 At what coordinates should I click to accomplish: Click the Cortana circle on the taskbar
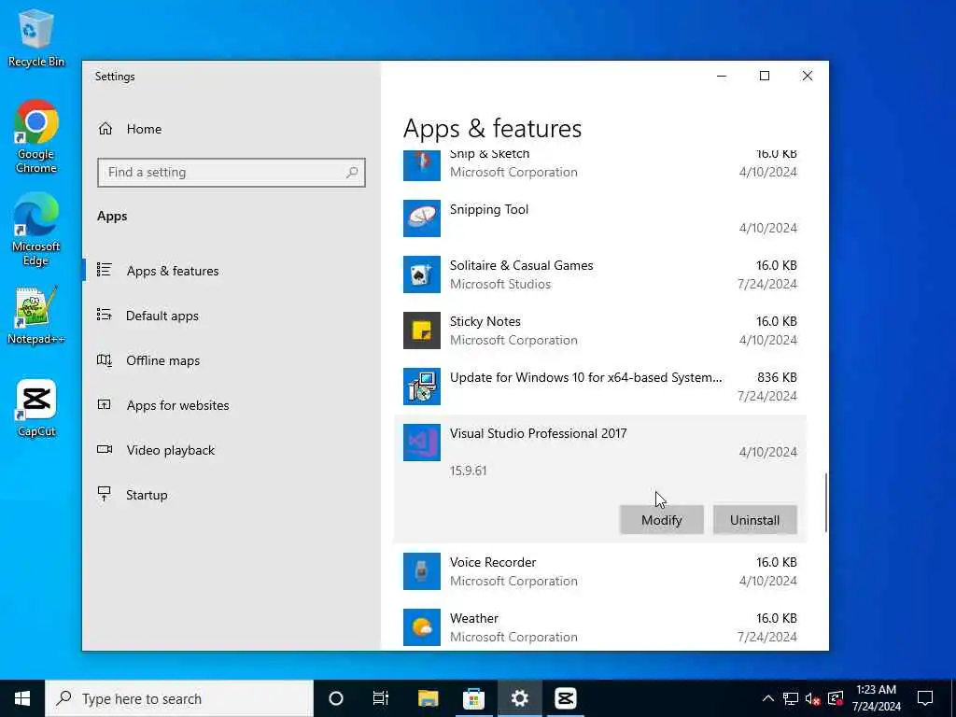(x=335, y=698)
